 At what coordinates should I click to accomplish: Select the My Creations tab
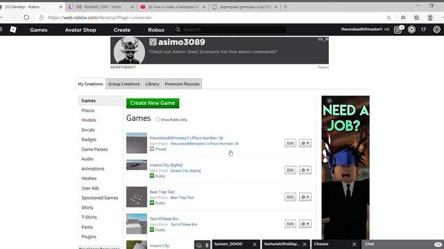(x=90, y=84)
